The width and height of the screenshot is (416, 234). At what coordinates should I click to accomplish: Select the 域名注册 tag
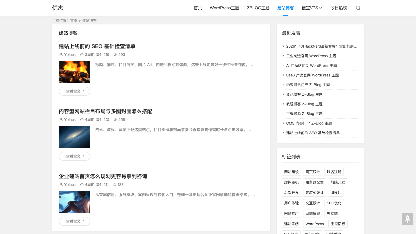334,172
